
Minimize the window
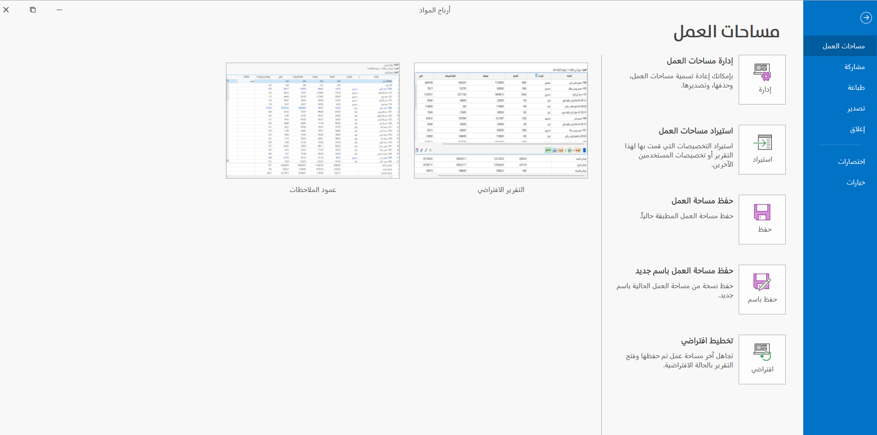(x=59, y=10)
